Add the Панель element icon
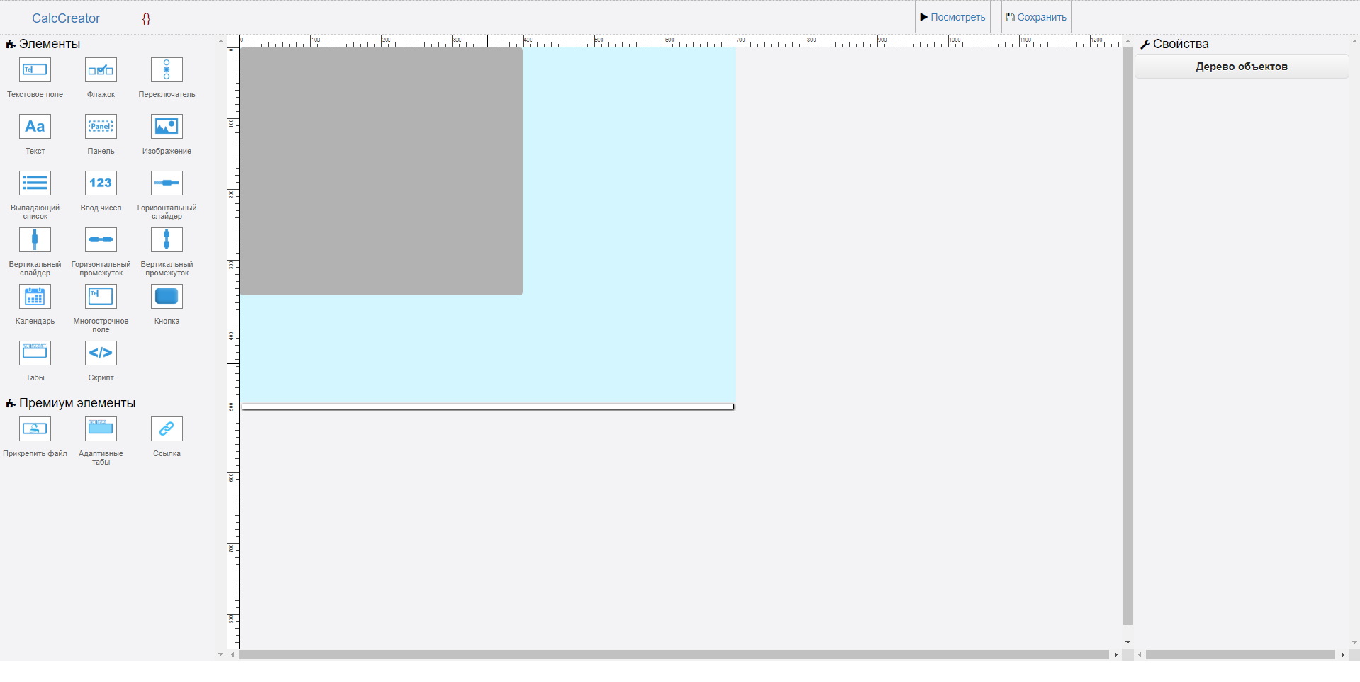This screenshot has width=1360, height=682. 101,127
